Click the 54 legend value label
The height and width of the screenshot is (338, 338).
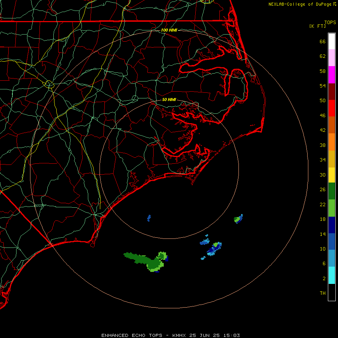(323, 86)
